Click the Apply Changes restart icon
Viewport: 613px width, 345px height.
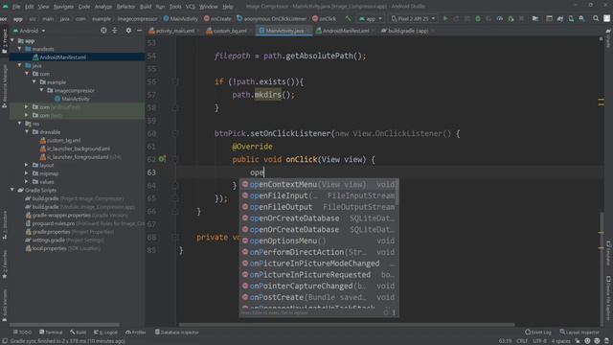[x=456, y=18]
